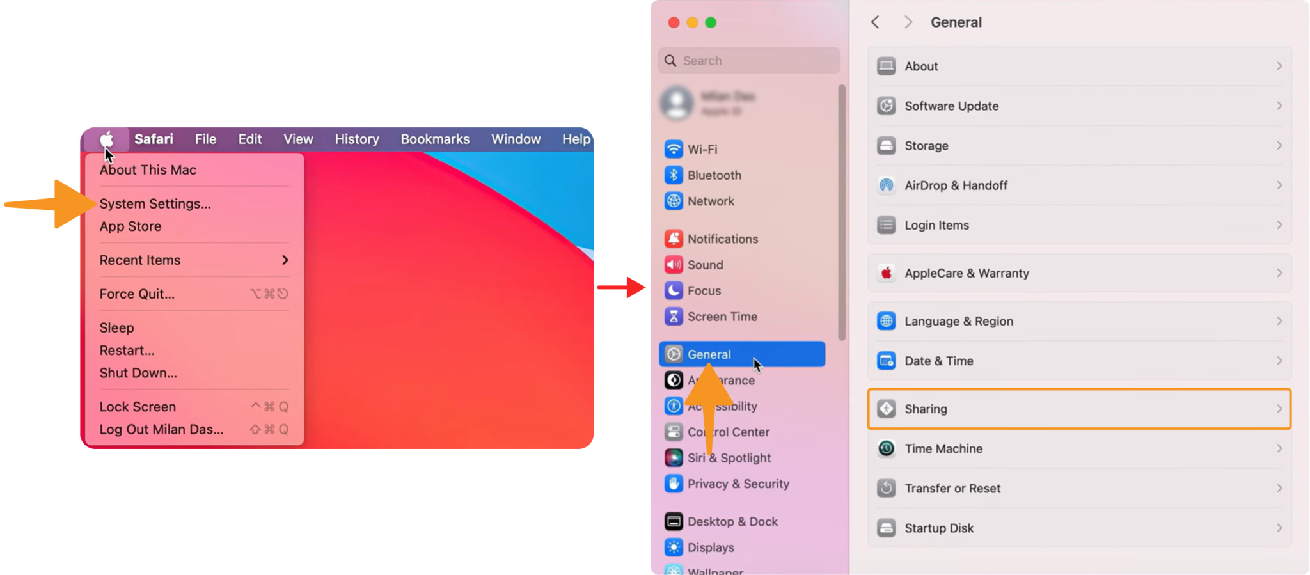Go back with the left arrow

(875, 22)
